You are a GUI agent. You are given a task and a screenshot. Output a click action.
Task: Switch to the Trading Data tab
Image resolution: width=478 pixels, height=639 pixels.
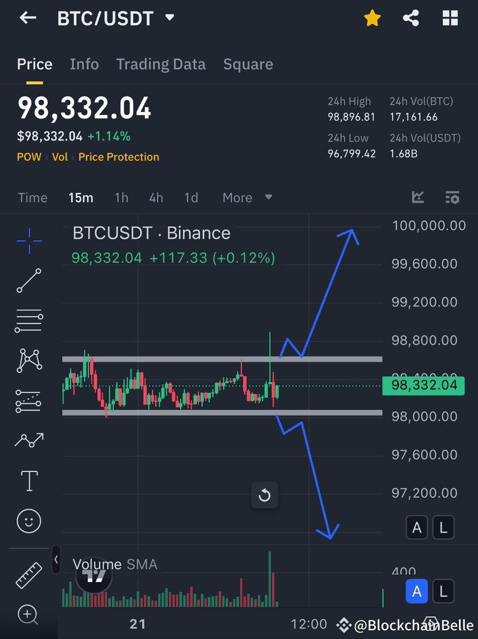coord(160,64)
